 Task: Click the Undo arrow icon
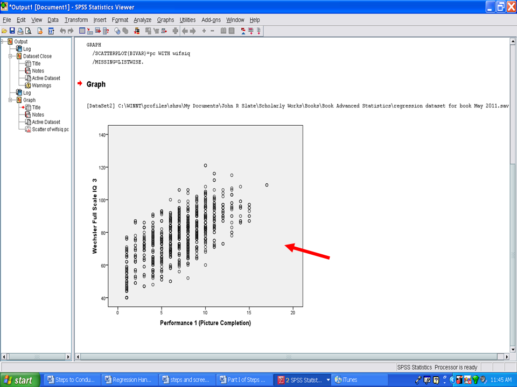[x=63, y=31]
